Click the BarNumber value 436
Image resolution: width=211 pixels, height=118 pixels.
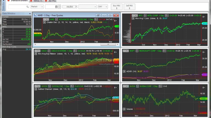coord(29,44)
